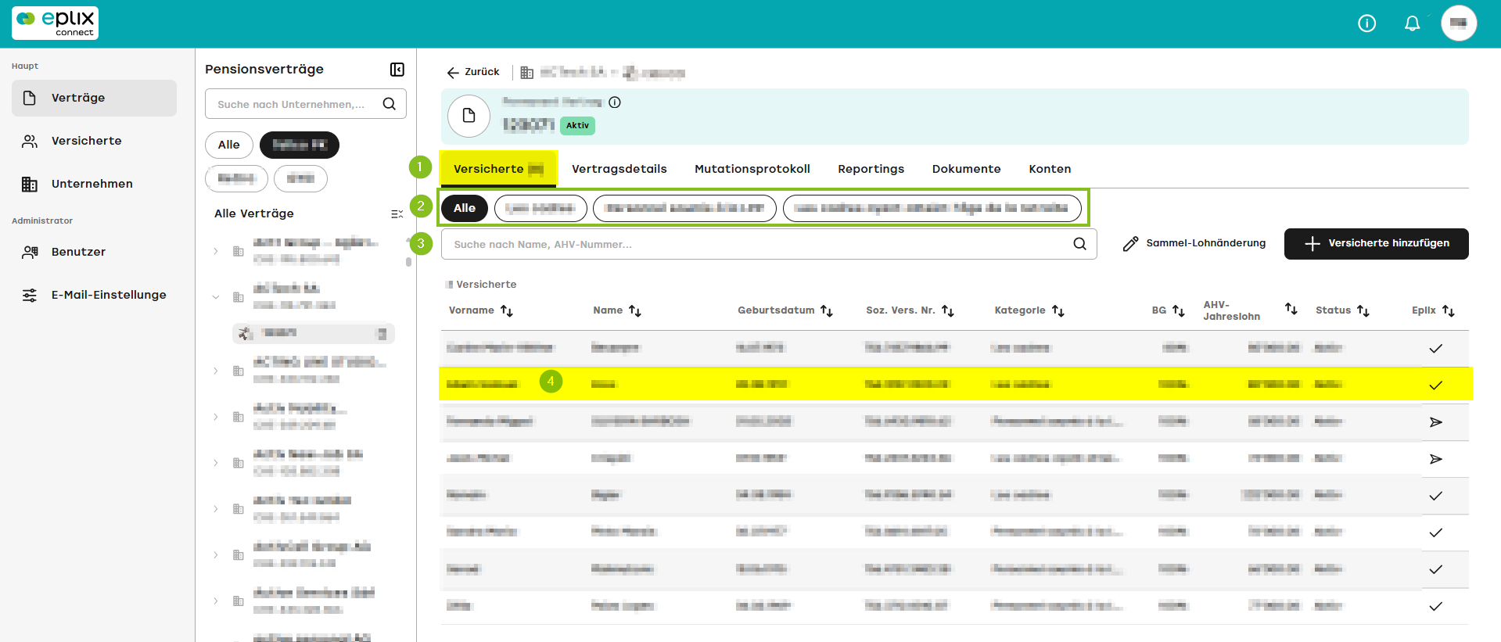Click the Aktiv status badge

coord(577,125)
